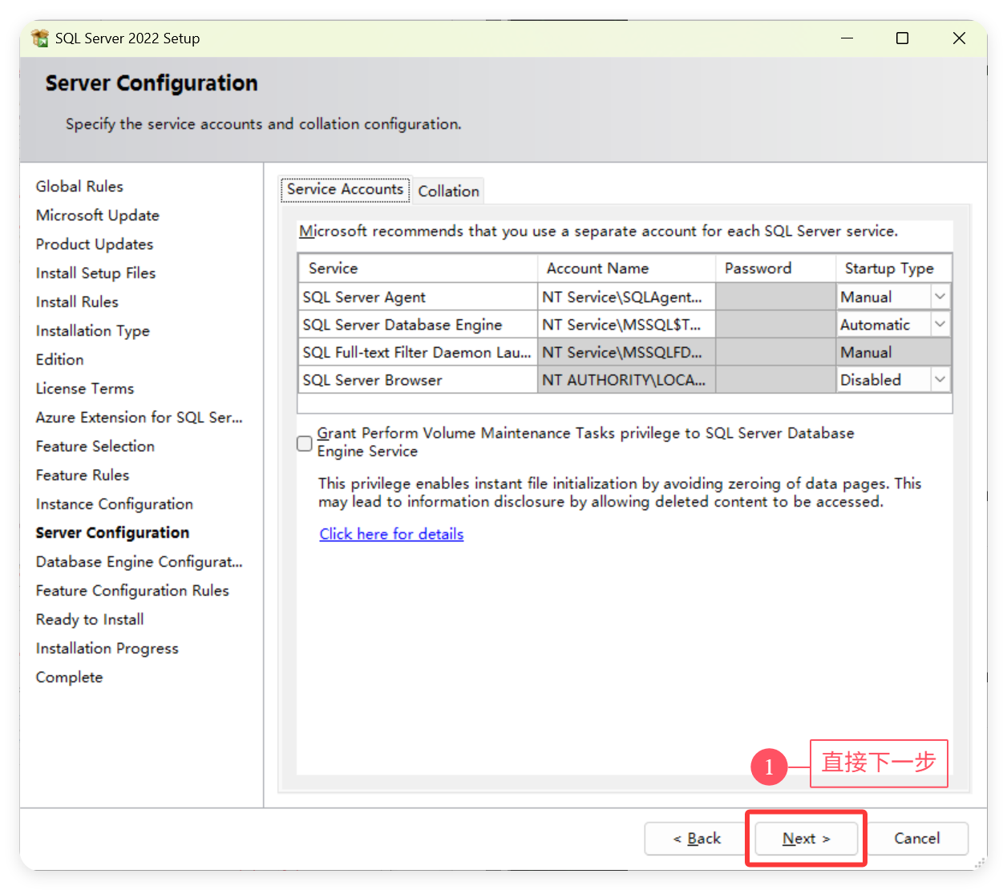Click Manual startup type of Full-text Filter Daemon
This screenshot has width=1007, height=890.
[x=893, y=352]
